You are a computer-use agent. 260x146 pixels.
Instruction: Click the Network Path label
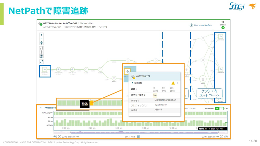(x=87, y=23)
